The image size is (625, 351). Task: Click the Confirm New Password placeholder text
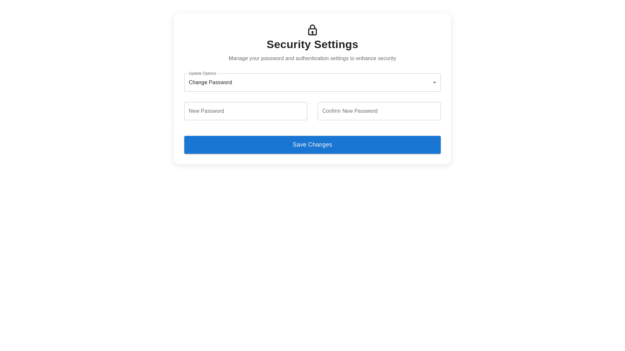point(350,111)
